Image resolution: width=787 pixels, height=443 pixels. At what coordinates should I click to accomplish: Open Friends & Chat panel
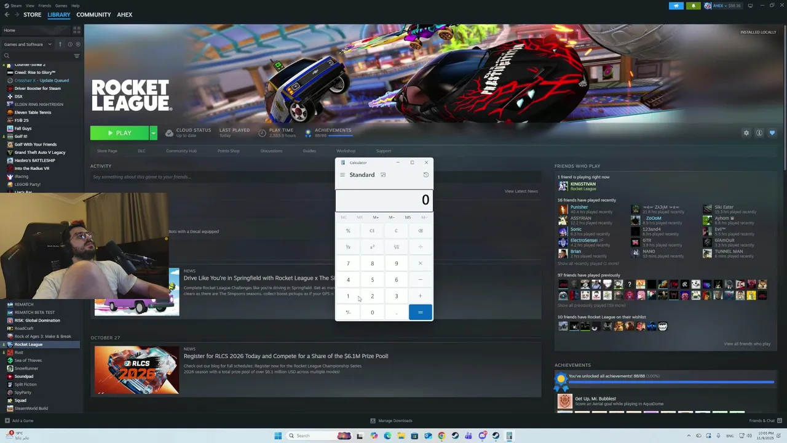point(765,421)
